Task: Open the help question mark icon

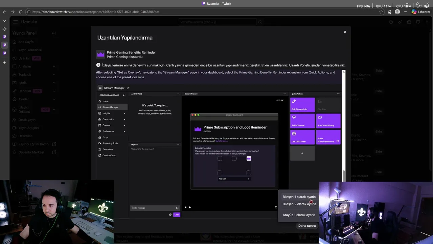Action: pyautogui.click(x=391, y=22)
